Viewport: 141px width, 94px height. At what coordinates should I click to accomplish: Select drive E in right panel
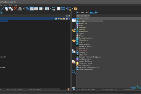click(87, 13)
